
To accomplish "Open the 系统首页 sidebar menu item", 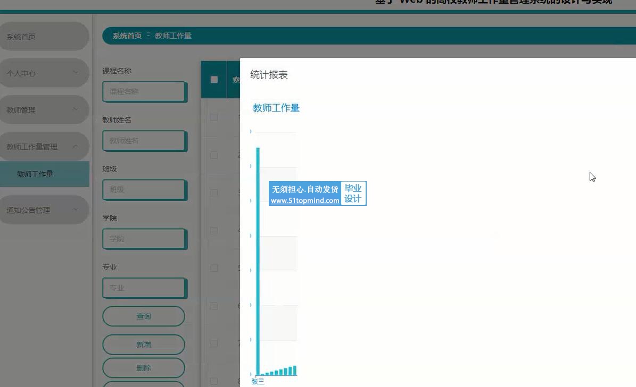I will coord(44,37).
